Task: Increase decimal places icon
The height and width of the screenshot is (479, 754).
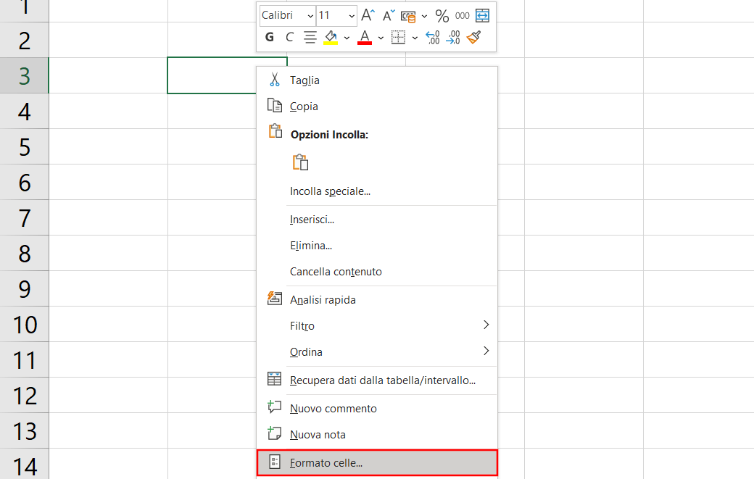Action: 433,37
